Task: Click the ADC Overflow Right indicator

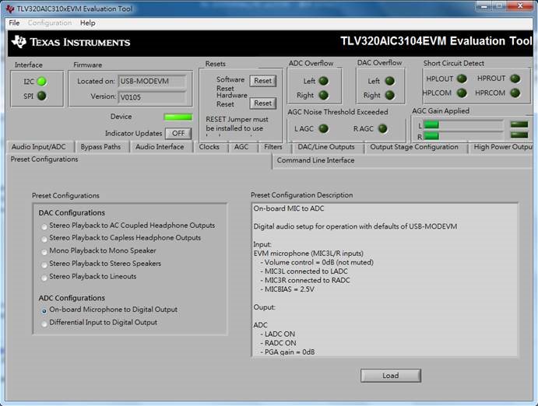Action: pyautogui.click(x=324, y=95)
